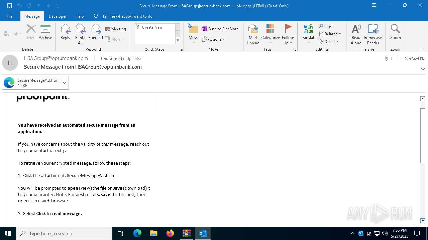Expand the message header chevron
Viewport: 428px width, 240px height.
click(423, 69)
